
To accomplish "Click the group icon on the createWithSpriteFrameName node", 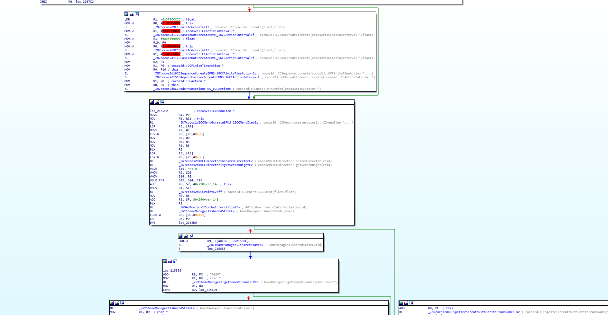I will [x=411, y=303].
